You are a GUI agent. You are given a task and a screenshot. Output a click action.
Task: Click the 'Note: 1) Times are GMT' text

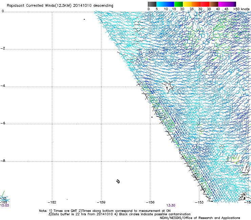pyautogui.click(x=59, y=211)
